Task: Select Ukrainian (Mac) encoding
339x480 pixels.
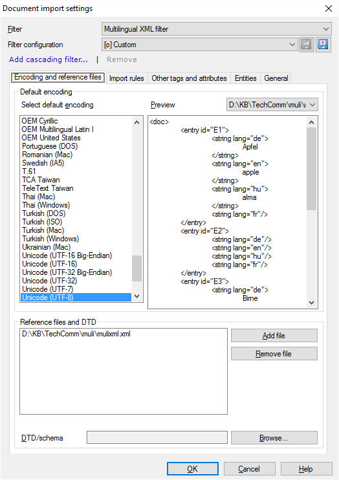Action: [x=76, y=247]
